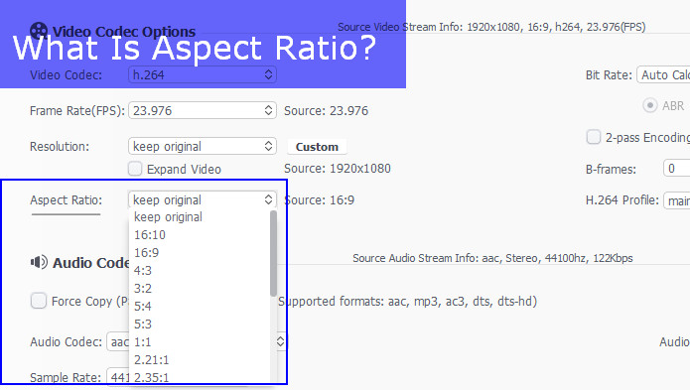Click the Frame Rate(FPS) label

point(77,111)
